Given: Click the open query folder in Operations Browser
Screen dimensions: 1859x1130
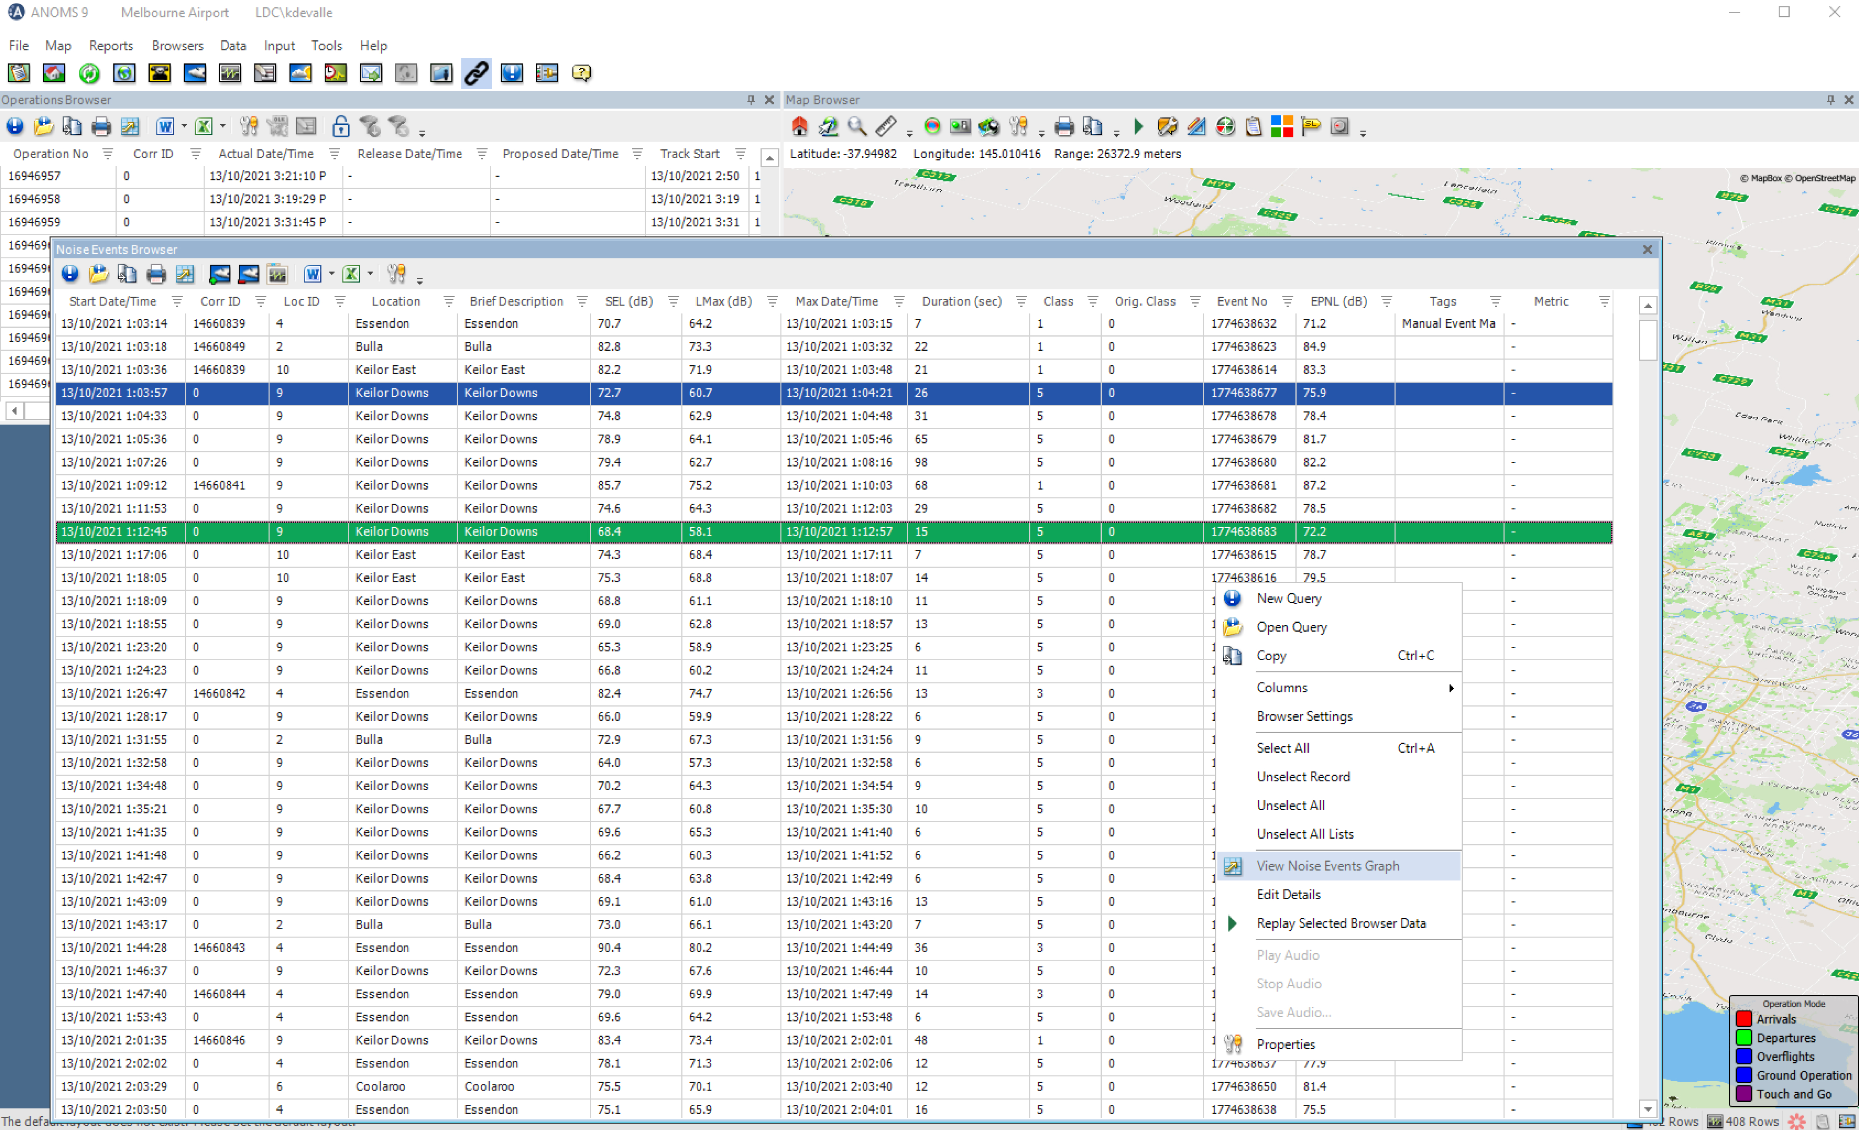Looking at the screenshot, I should click(43, 127).
